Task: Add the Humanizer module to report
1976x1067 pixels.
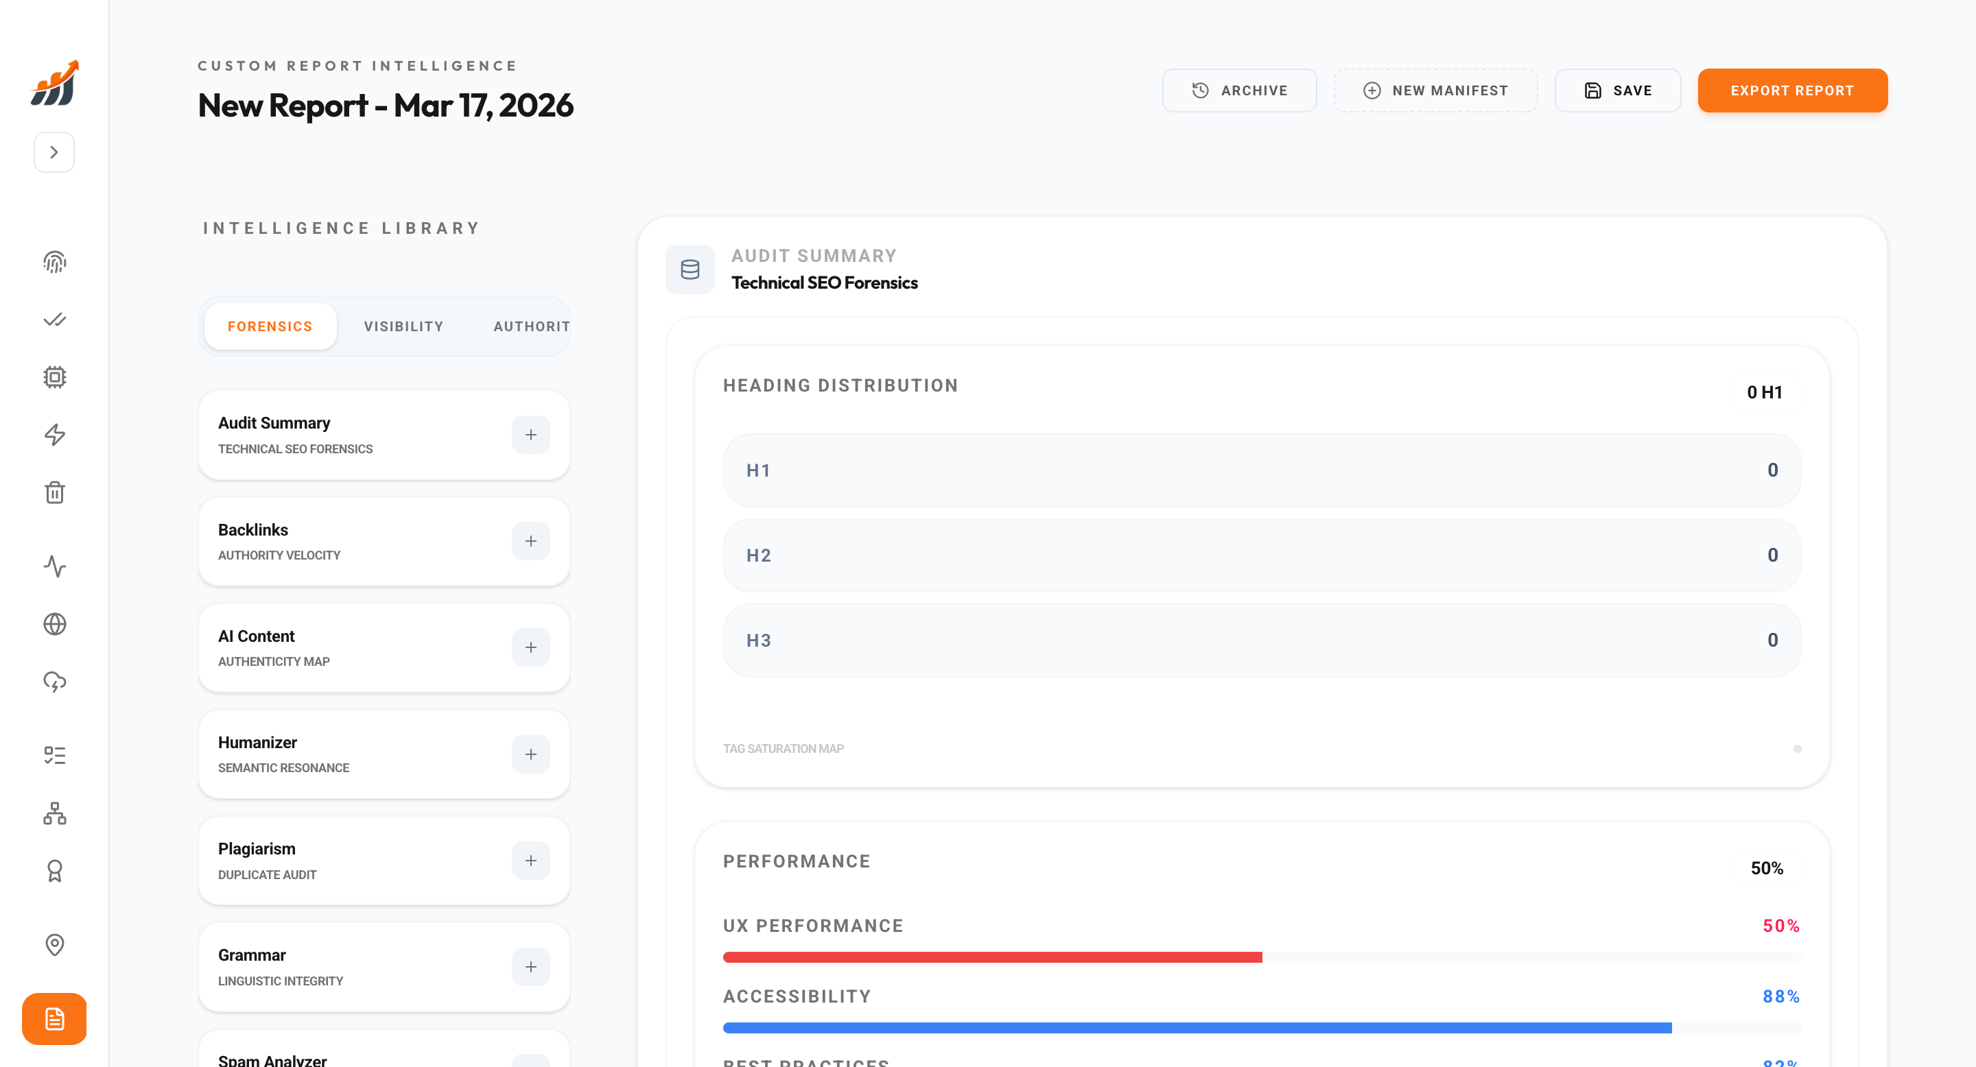Action: click(530, 754)
